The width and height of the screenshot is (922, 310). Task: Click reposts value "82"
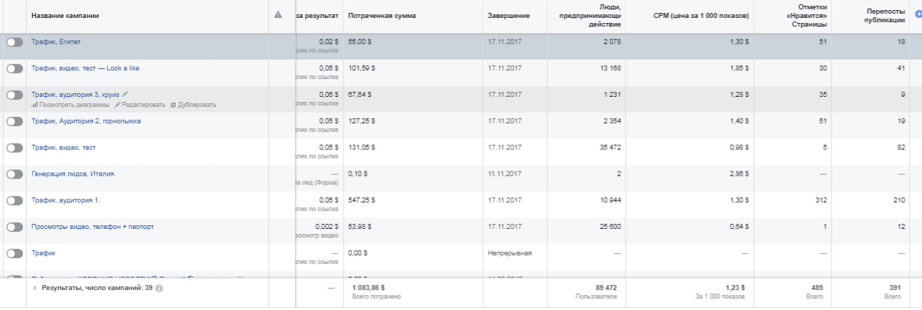click(901, 147)
